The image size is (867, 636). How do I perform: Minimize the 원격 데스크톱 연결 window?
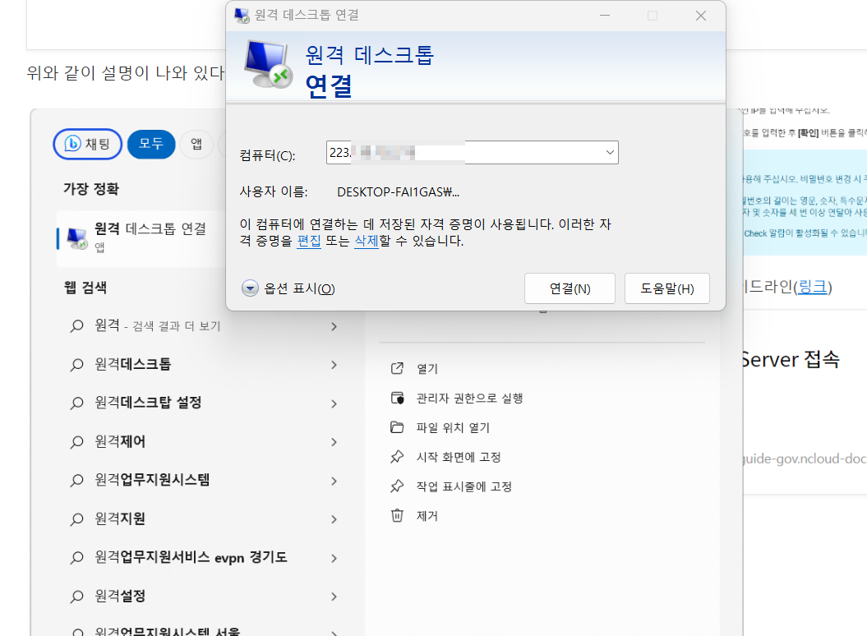point(604,16)
